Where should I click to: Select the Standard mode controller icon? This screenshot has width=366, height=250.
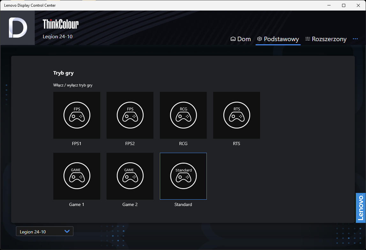coord(183,176)
